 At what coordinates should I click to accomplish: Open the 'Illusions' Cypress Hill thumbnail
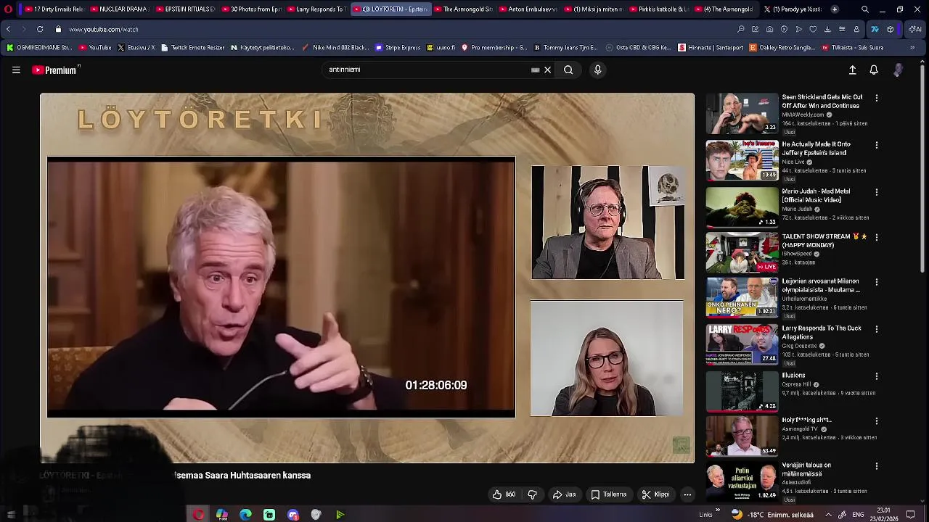[742, 391]
